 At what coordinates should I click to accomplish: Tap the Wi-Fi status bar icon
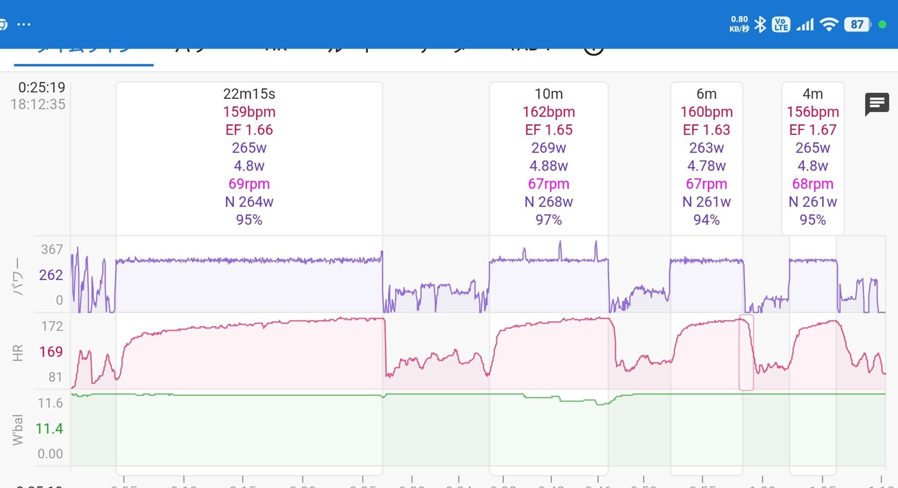pos(828,25)
